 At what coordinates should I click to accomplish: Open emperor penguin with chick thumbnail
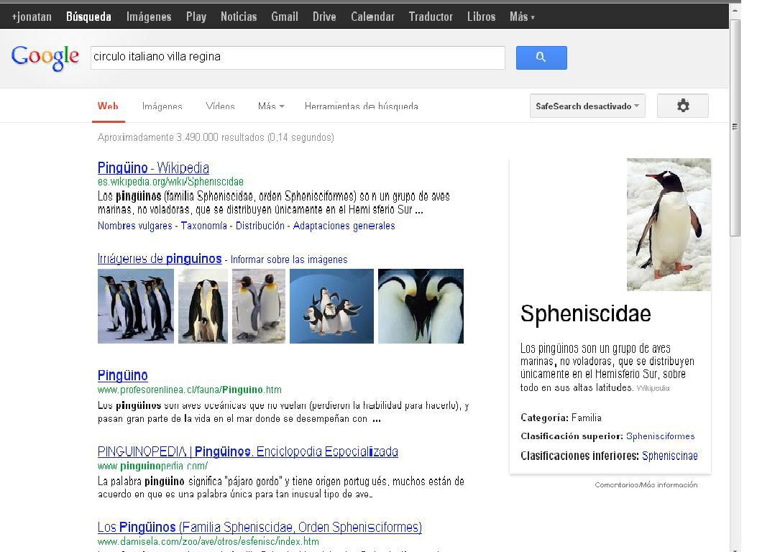pyautogui.click(x=203, y=306)
